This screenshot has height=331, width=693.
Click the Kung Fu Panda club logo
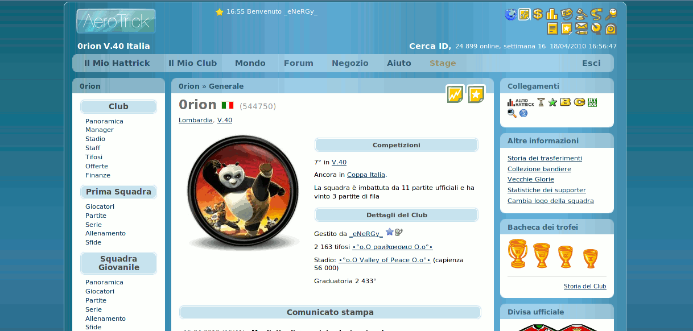[x=243, y=193]
